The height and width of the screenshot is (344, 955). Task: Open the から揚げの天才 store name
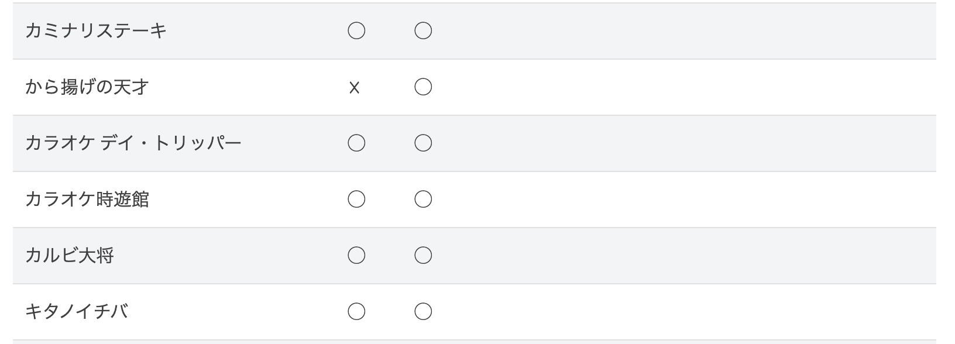tap(87, 87)
